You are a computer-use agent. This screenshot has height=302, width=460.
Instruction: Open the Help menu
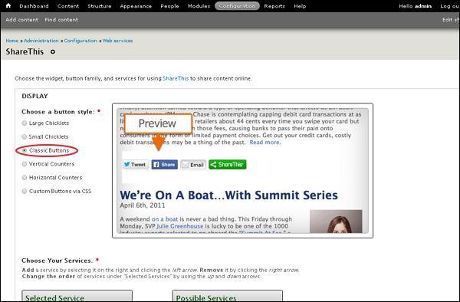[300, 6]
